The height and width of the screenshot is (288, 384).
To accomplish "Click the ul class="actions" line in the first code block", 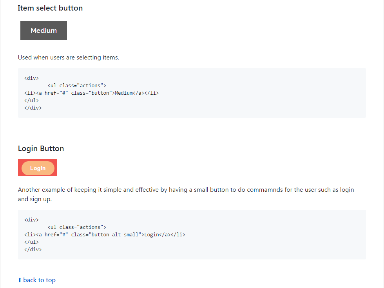I will pyautogui.click(x=77, y=86).
